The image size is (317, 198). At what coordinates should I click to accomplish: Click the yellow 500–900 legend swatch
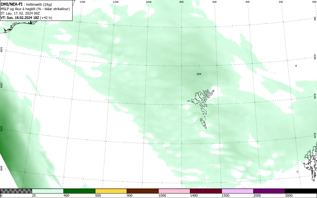[x=111, y=191]
